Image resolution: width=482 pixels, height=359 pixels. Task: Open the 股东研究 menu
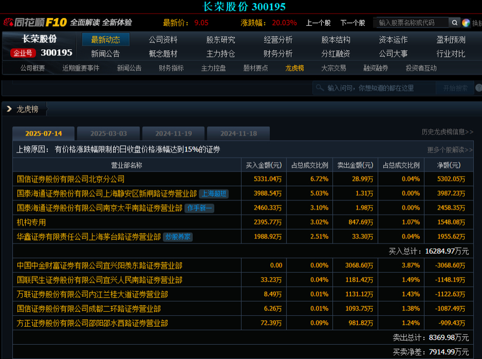pyautogui.click(x=221, y=39)
